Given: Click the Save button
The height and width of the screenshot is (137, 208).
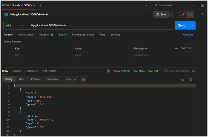Looking at the screenshot, I should pyautogui.click(x=161, y=14).
